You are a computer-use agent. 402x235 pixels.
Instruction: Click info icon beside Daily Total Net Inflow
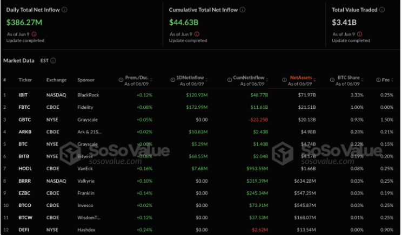pyautogui.click(x=65, y=10)
